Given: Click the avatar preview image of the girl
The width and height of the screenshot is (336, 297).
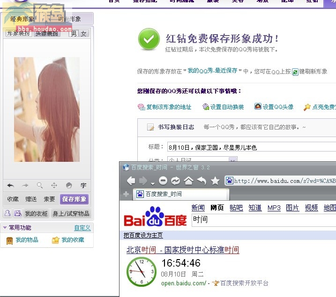Looking at the screenshot, I should 47,109.
